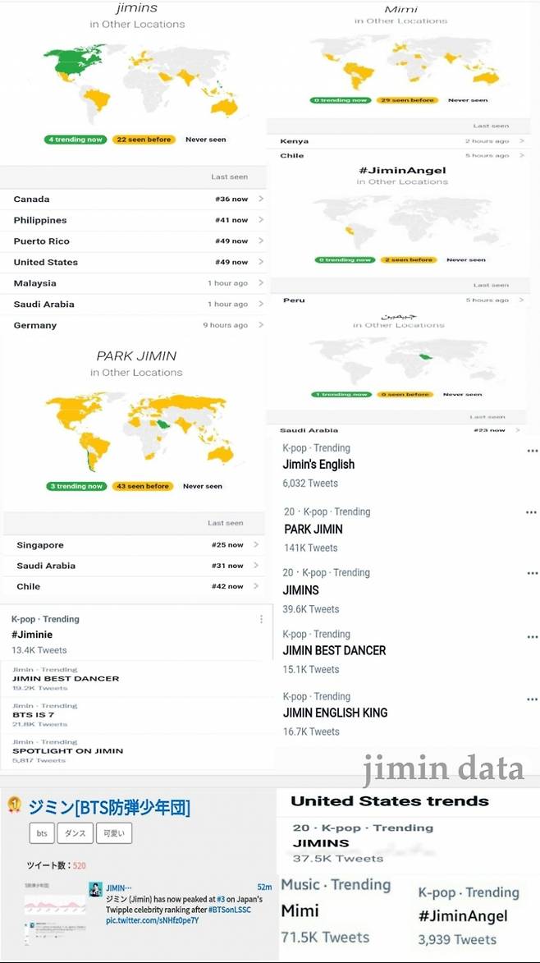Expand the Singapore row chevron

[256, 545]
